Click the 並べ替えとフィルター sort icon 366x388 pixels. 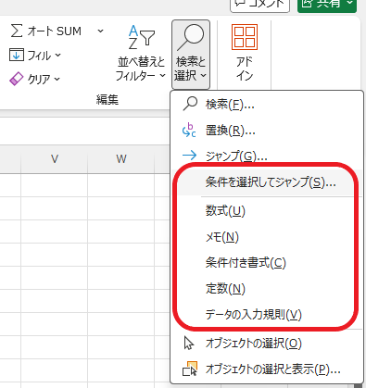(x=141, y=37)
